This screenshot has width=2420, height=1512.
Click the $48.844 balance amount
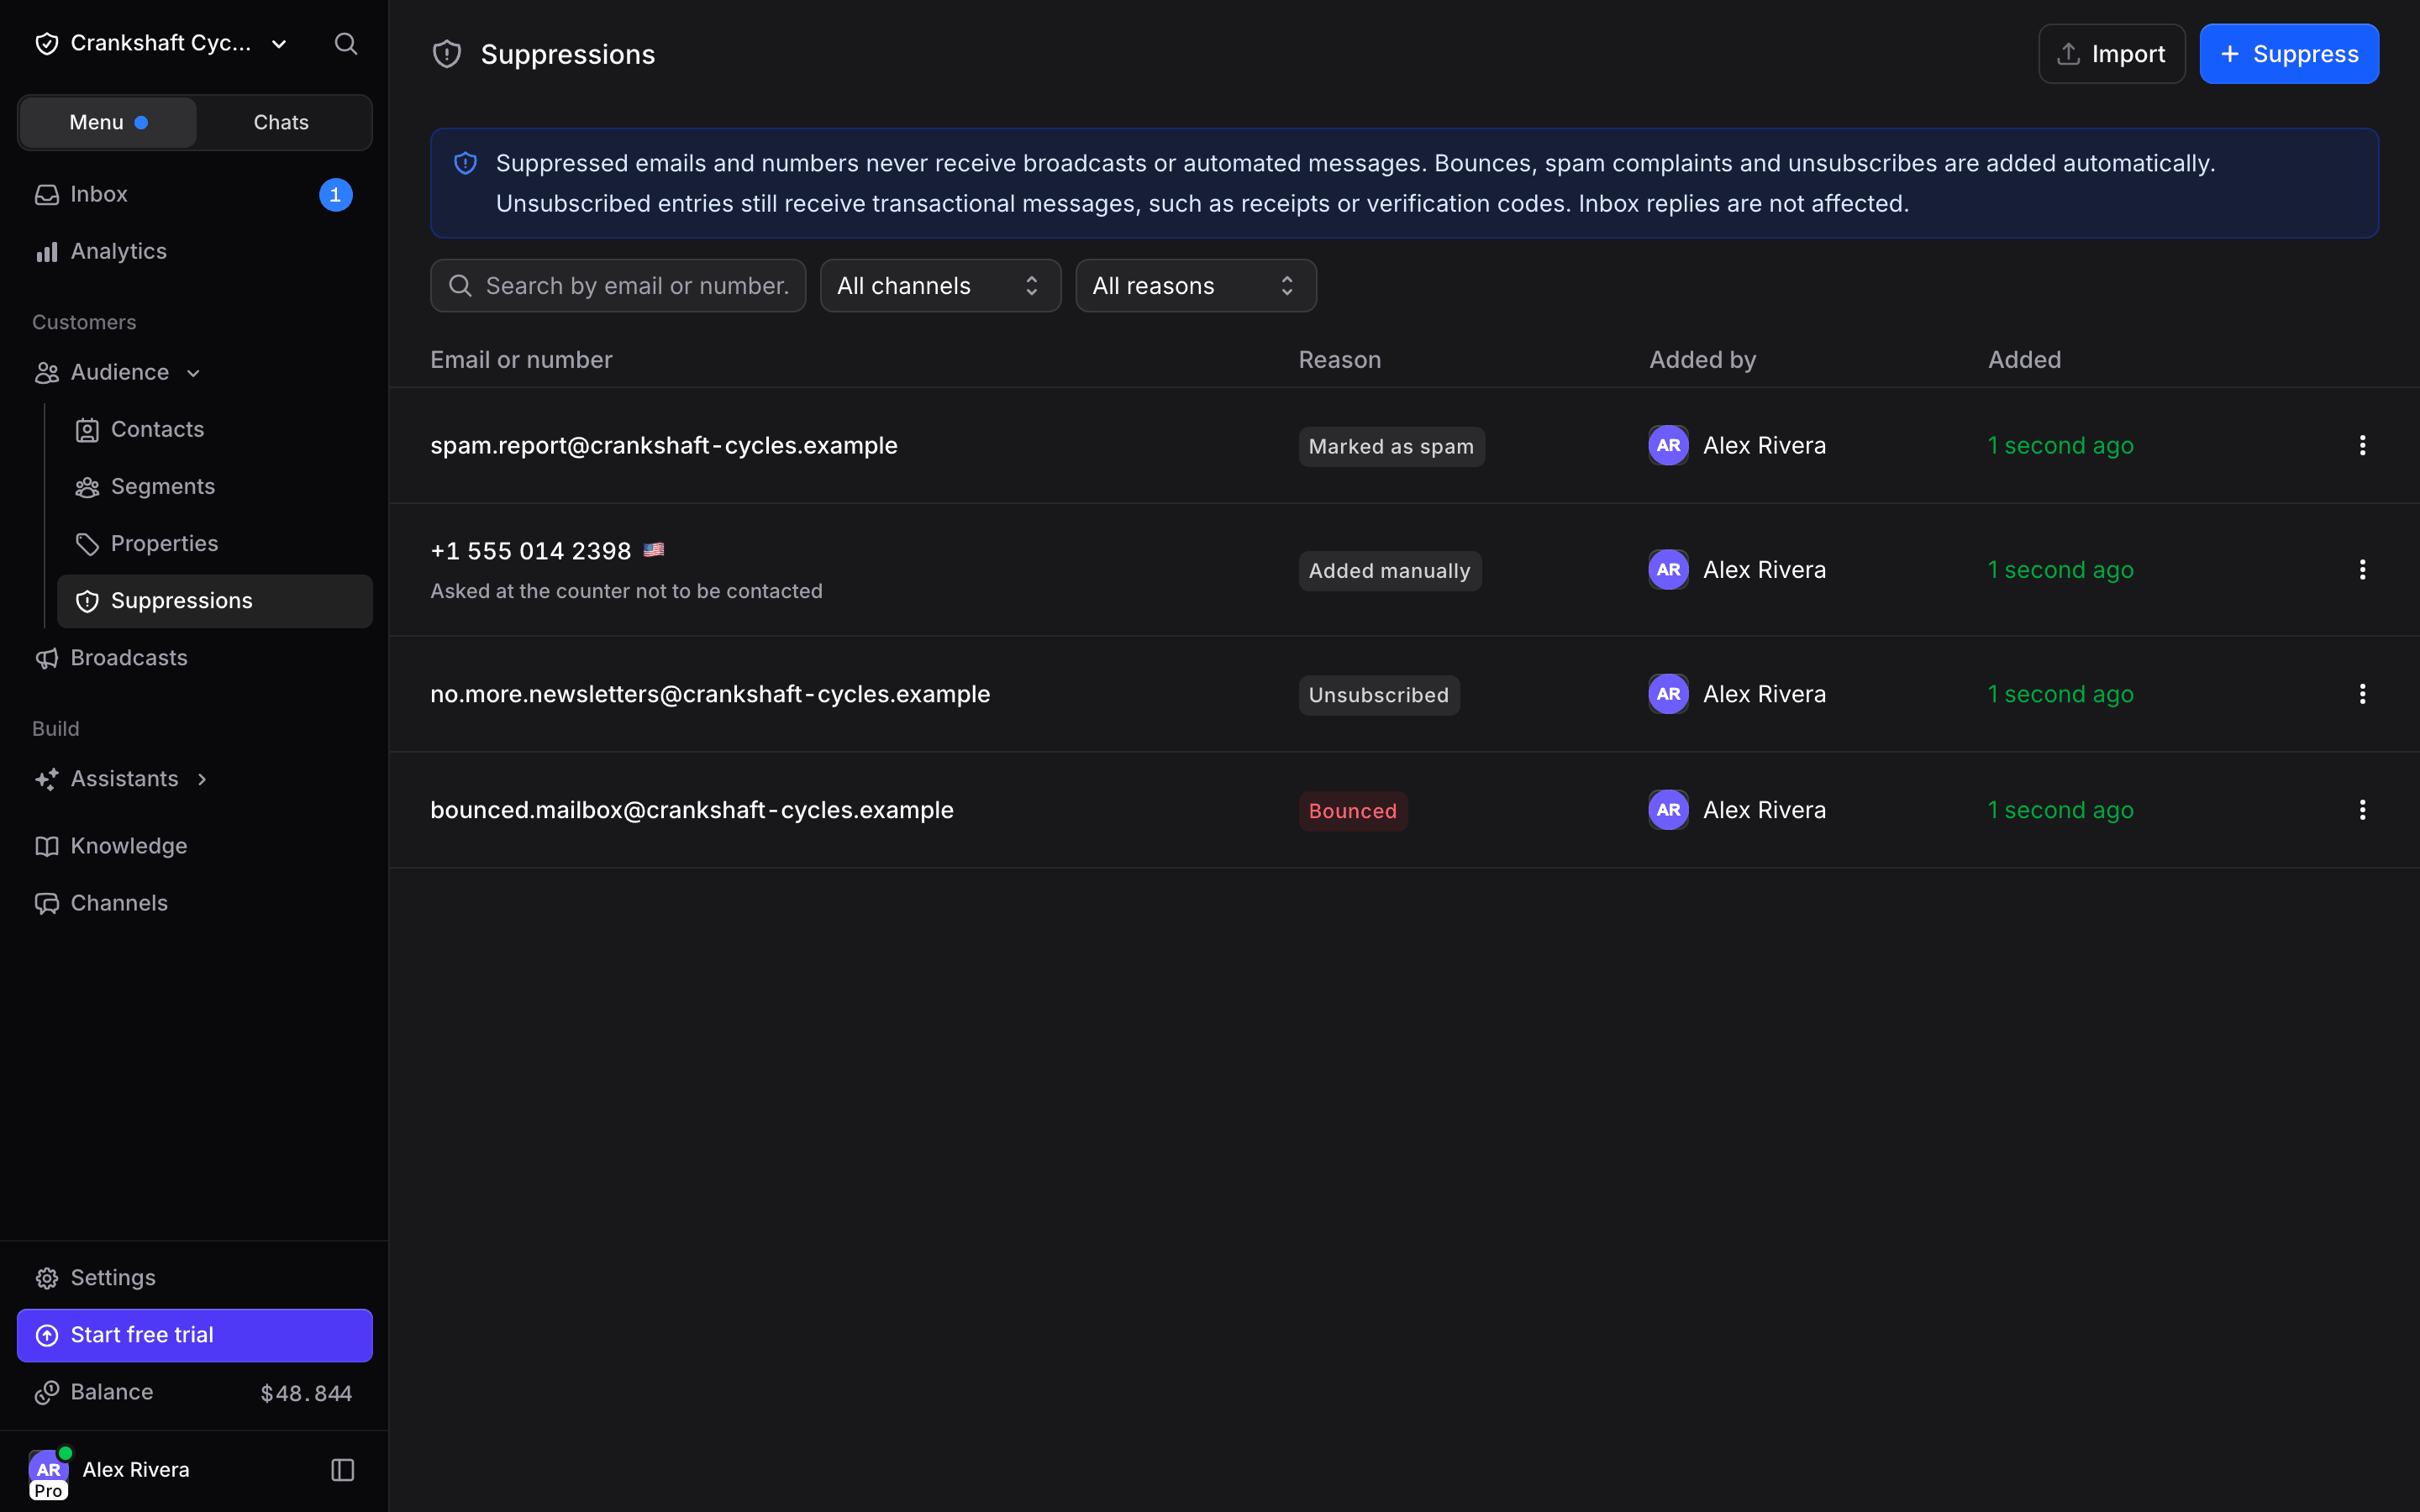coord(306,1393)
